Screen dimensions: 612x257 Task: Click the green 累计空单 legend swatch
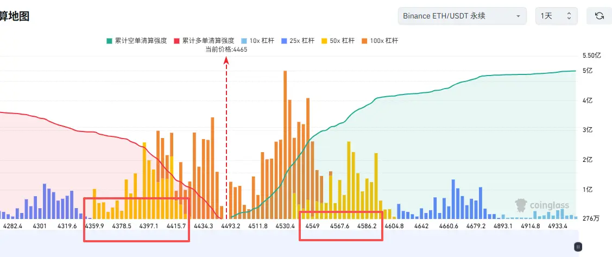pyautogui.click(x=109, y=41)
